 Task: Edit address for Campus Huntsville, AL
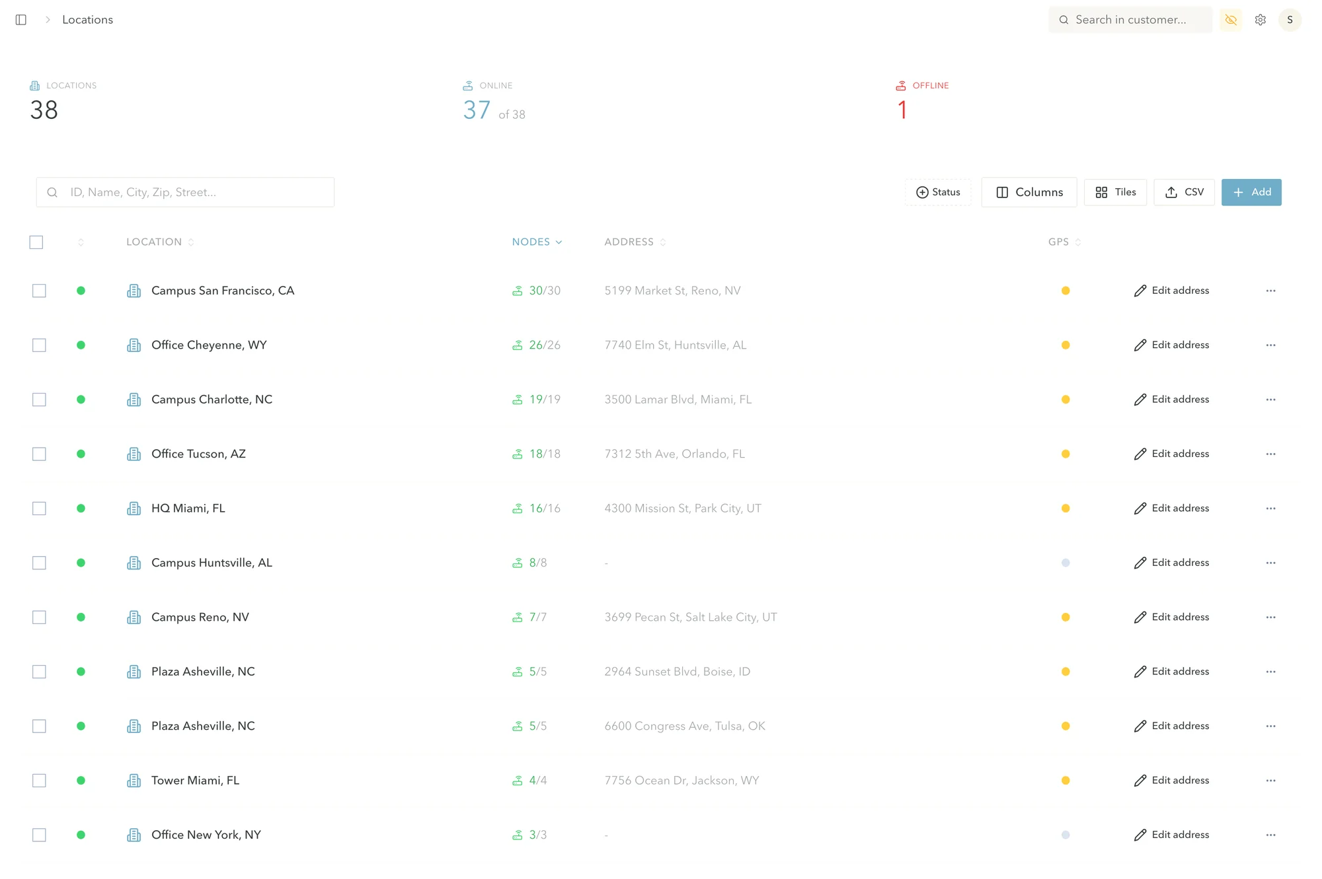pyautogui.click(x=1171, y=563)
